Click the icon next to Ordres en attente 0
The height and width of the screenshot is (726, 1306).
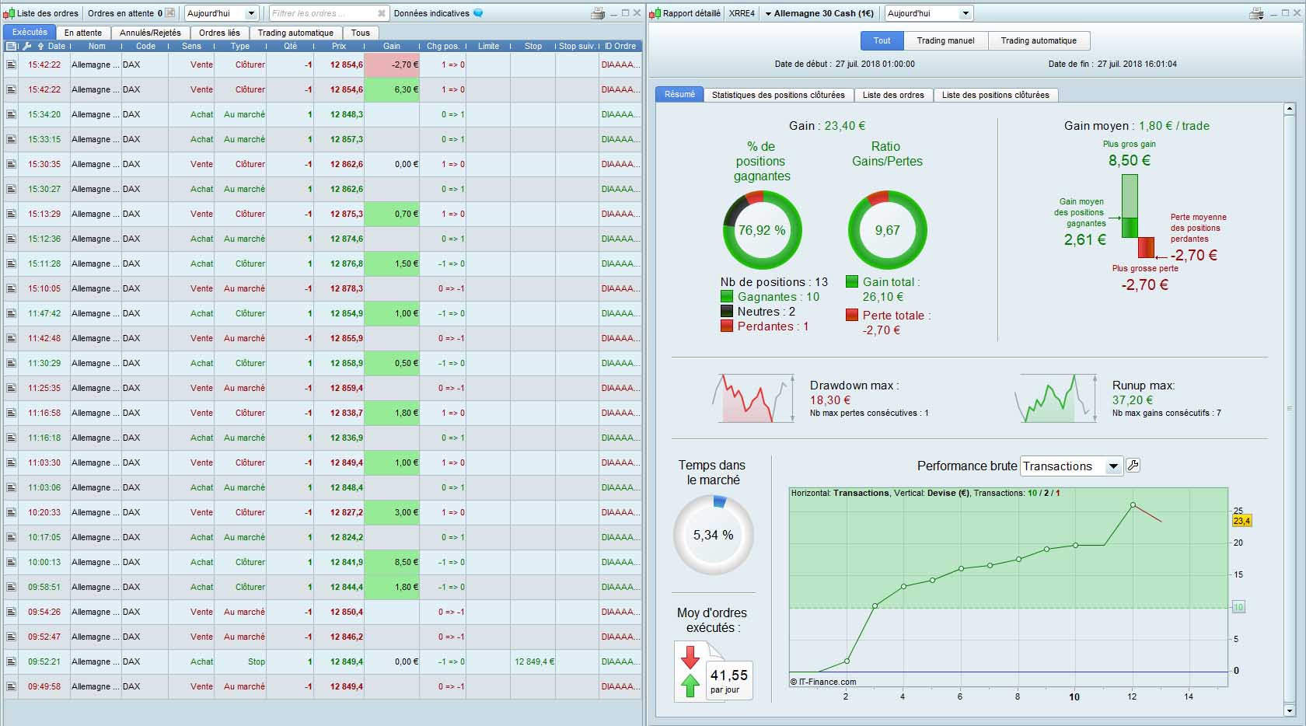(x=170, y=13)
